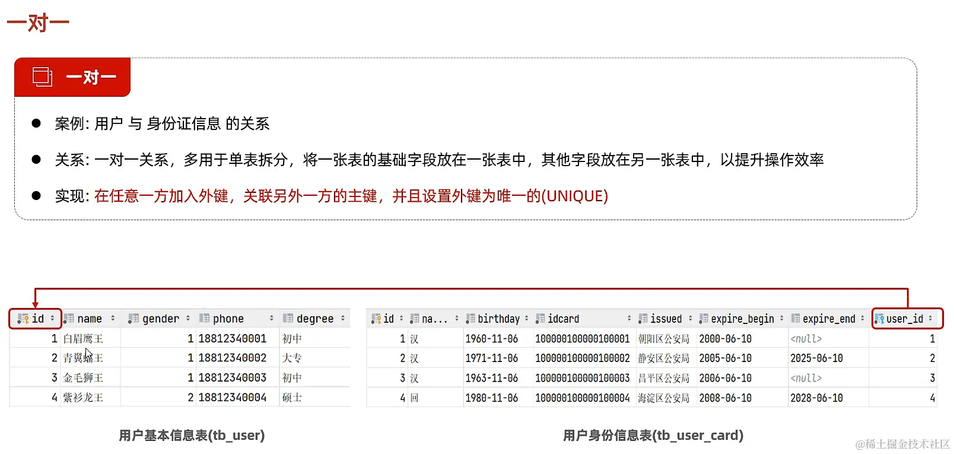The width and height of the screenshot is (954, 454).
Task: Toggle sort arrows on issued column
Action: tap(690, 319)
